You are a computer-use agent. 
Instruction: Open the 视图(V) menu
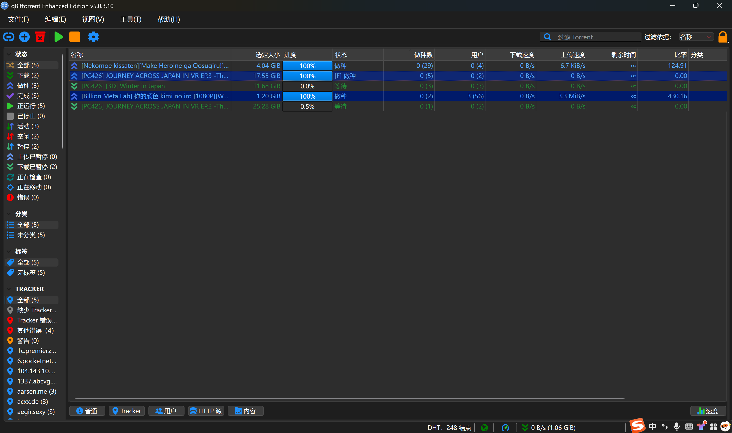[93, 20]
